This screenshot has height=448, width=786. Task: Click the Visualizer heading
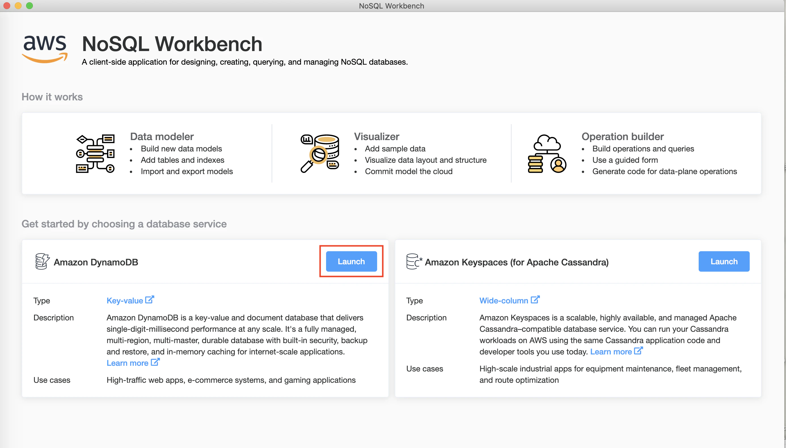pyautogui.click(x=377, y=136)
